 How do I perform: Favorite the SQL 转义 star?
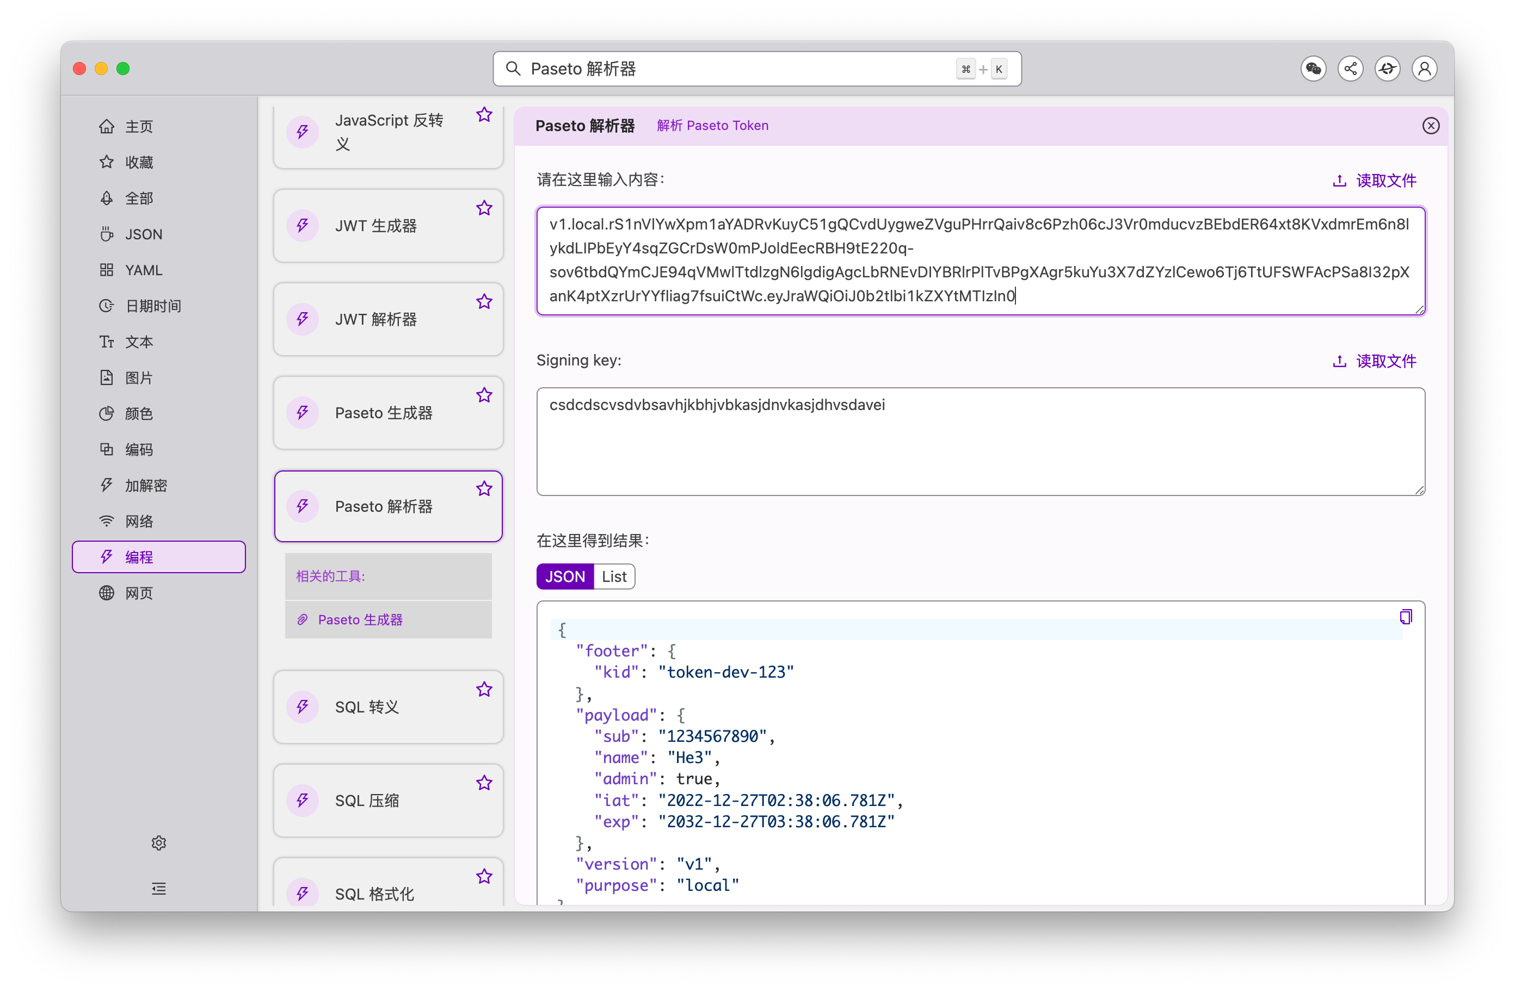tap(484, 689)
